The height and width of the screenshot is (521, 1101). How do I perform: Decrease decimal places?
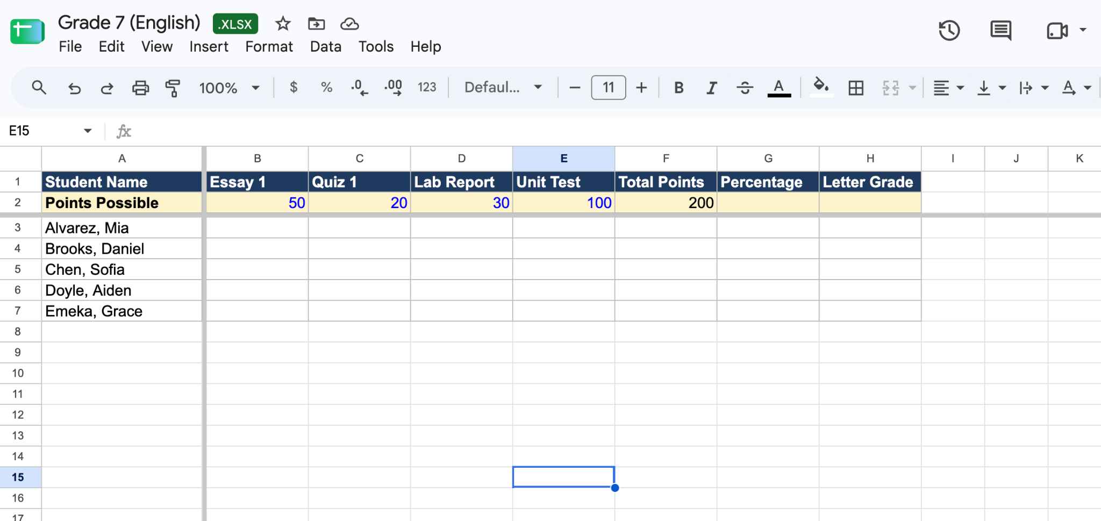coord(359,87)
